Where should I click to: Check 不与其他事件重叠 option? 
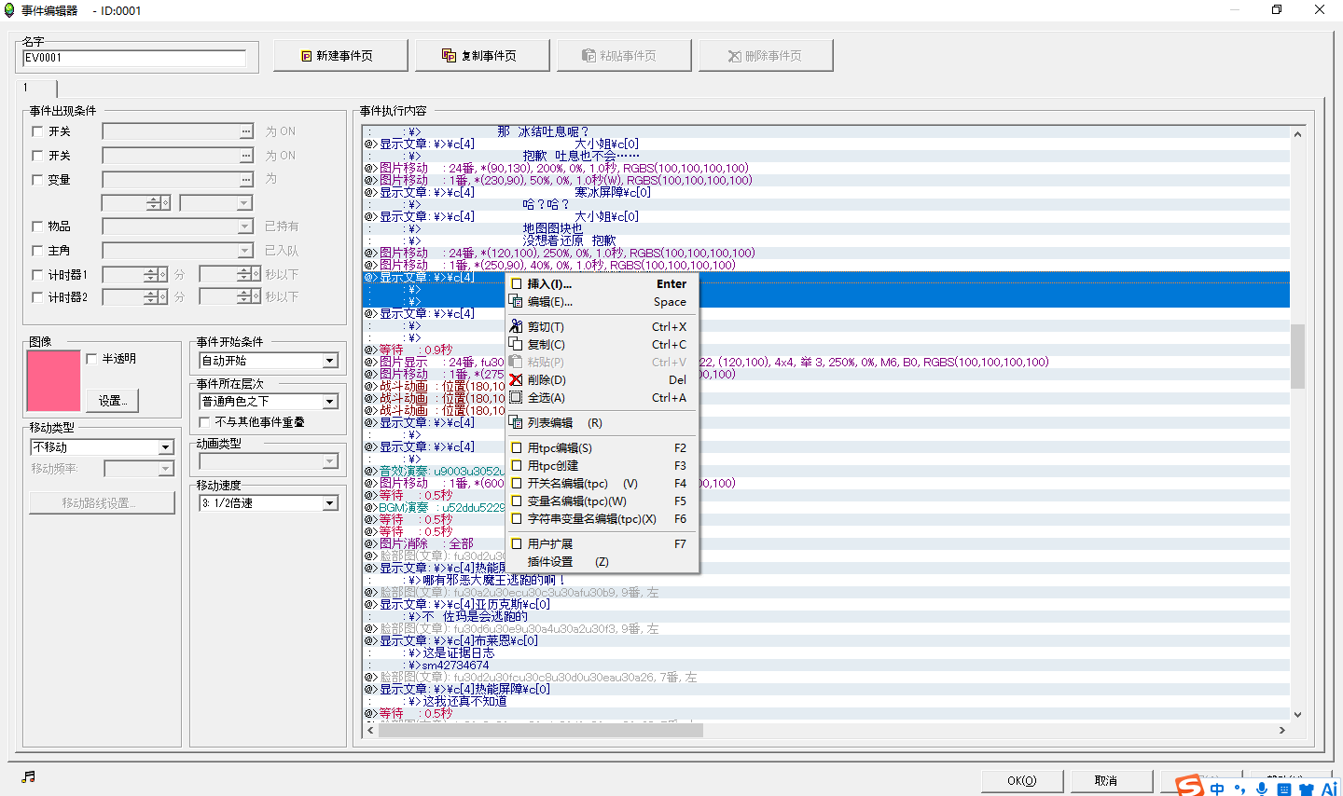click(205, 422)
